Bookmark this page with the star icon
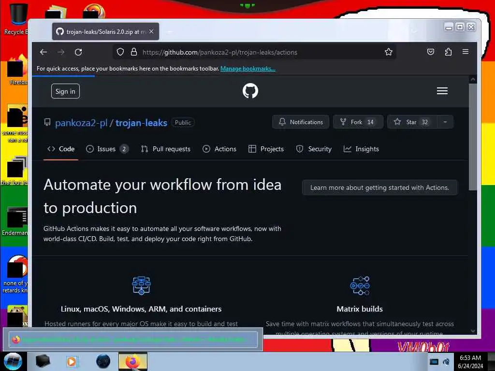 (389, 52)
